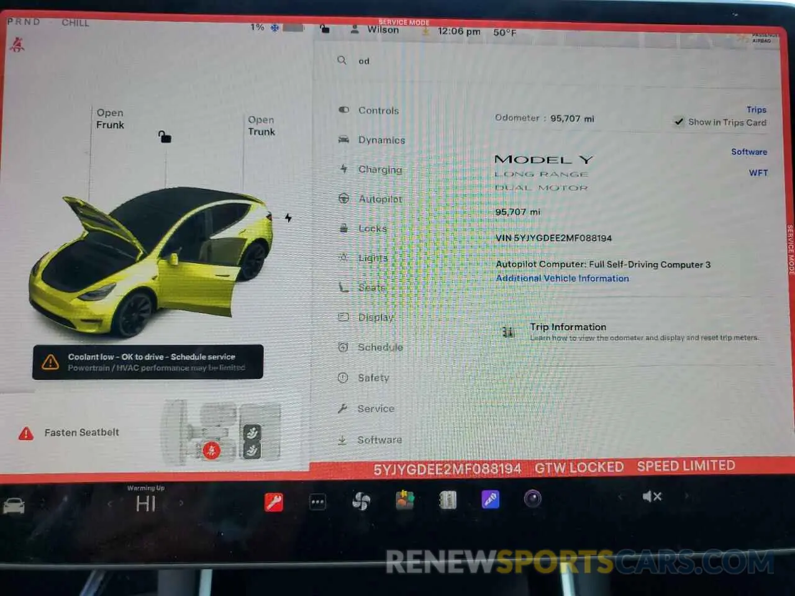Screen dimensions: 795x596
Task: Tap the coolant low warning triangle icon
Action: 50,361
